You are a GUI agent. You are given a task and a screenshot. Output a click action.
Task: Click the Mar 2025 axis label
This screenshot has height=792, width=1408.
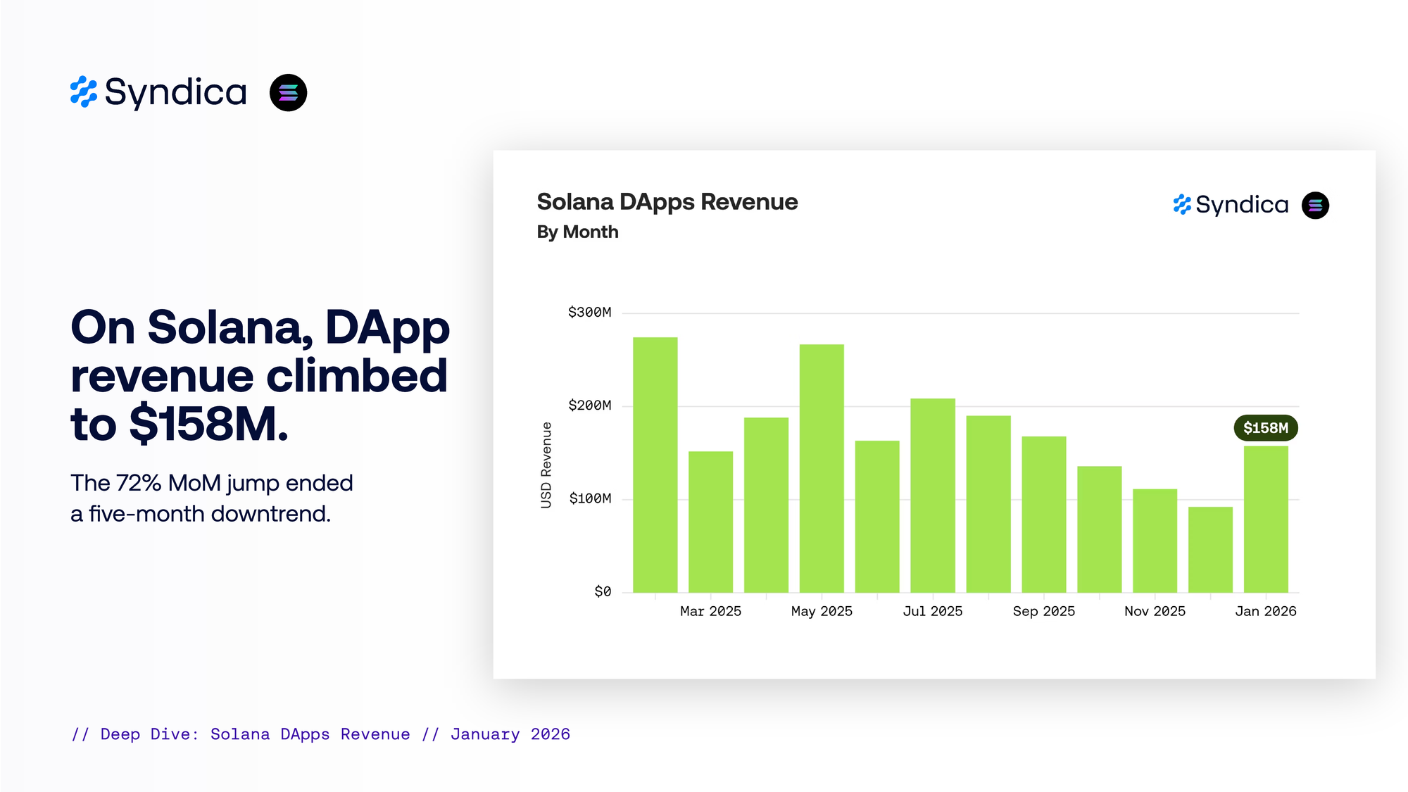click(x=710, y=611)
